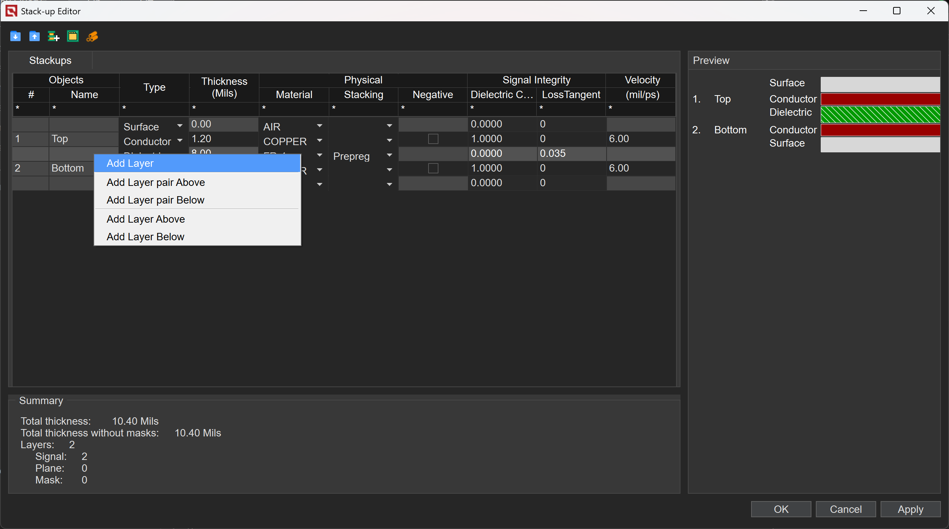Viewport: 949px width, 529px height.
Task: Switch to the Stackups tab
Action: coord(50,60)
